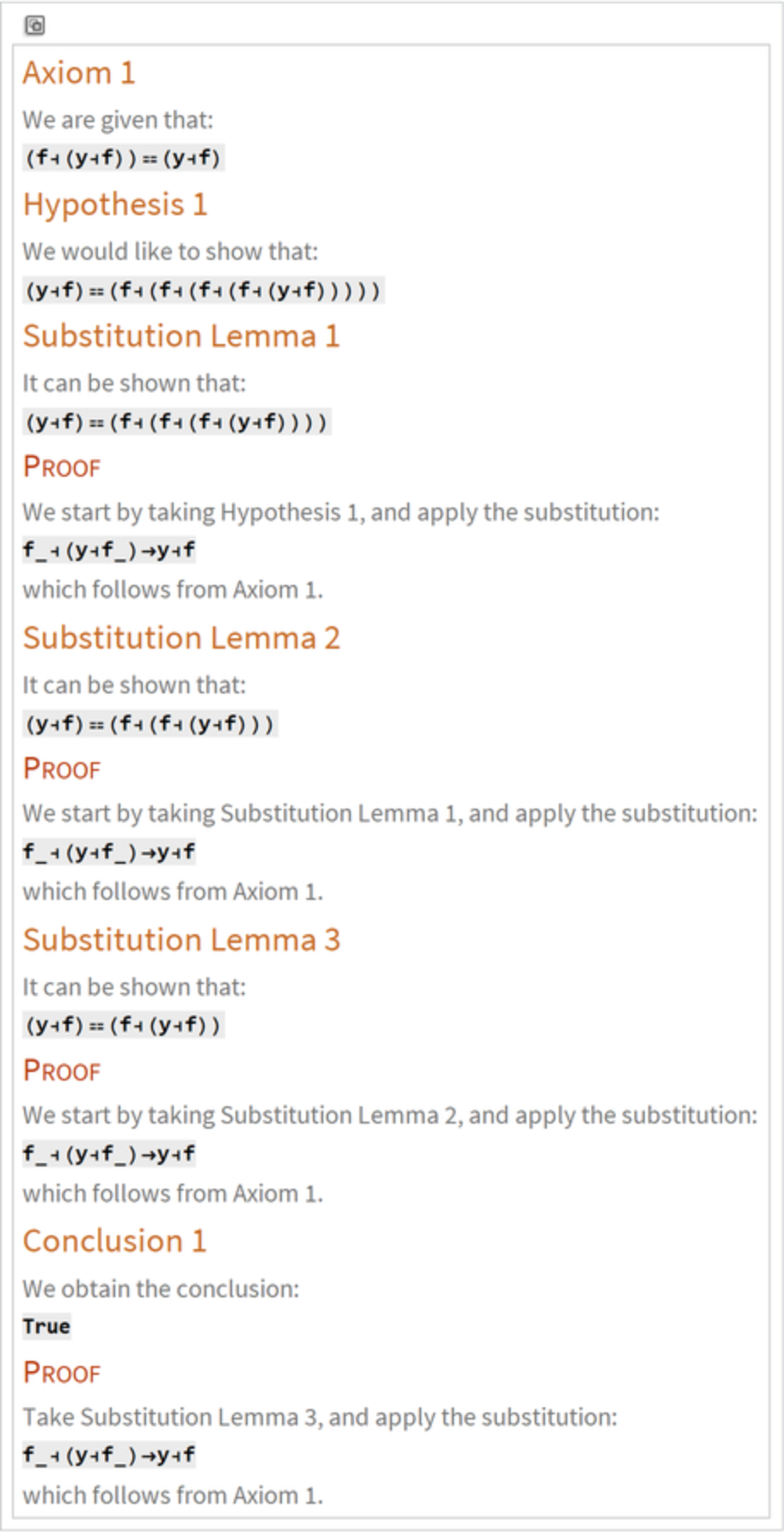Click the small icon above the proof panel
Viewport: 784px width, 1533px height.
click(34, 25)
